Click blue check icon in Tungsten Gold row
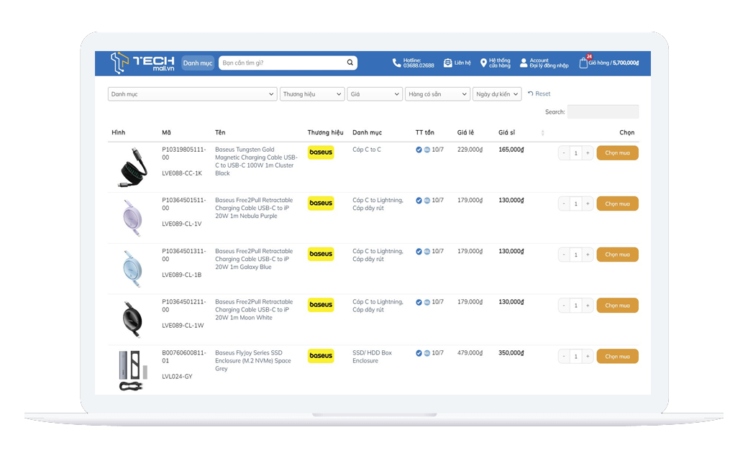The width and height of the screenshot is (748, 458). [x=419, y=150]
